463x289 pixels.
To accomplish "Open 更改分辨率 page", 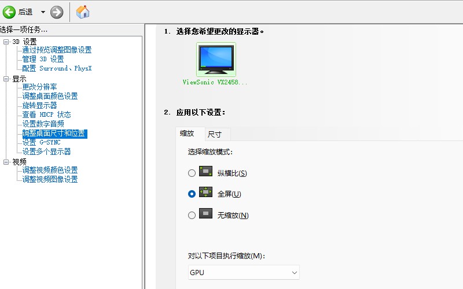I will pyautogui.click(x=39, y=87).
